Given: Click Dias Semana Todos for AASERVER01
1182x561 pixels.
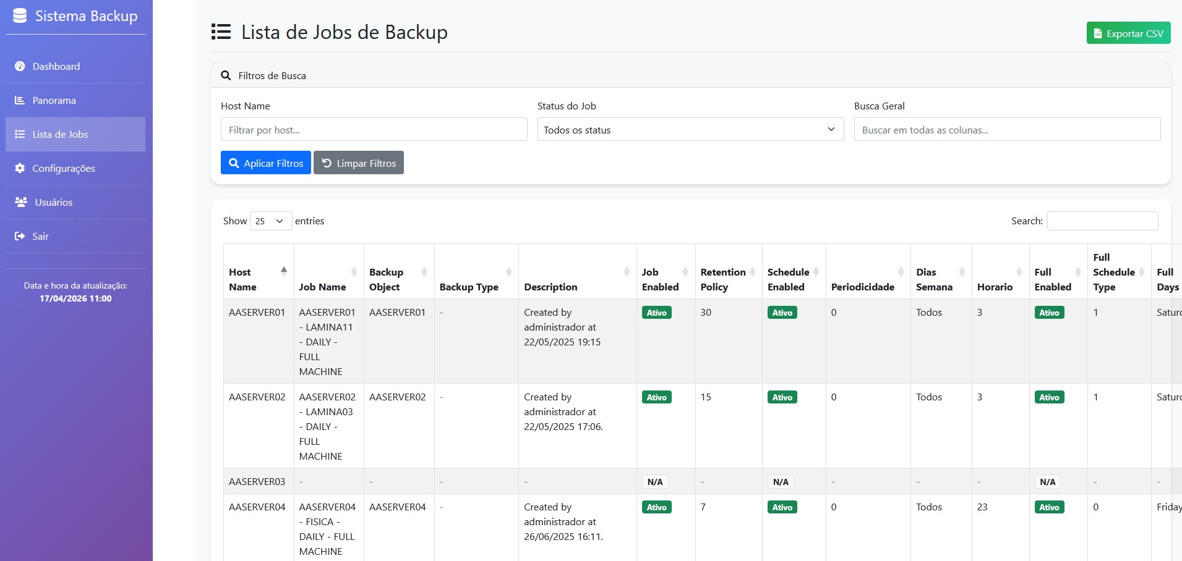Looking at the screenshot, I should (929, 313).
